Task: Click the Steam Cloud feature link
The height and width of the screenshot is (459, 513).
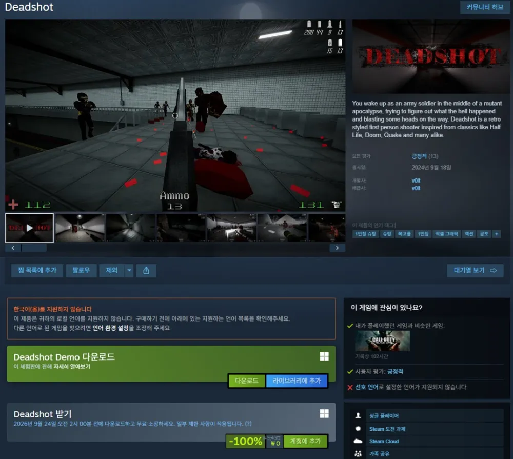Action: tap(384, 442)
